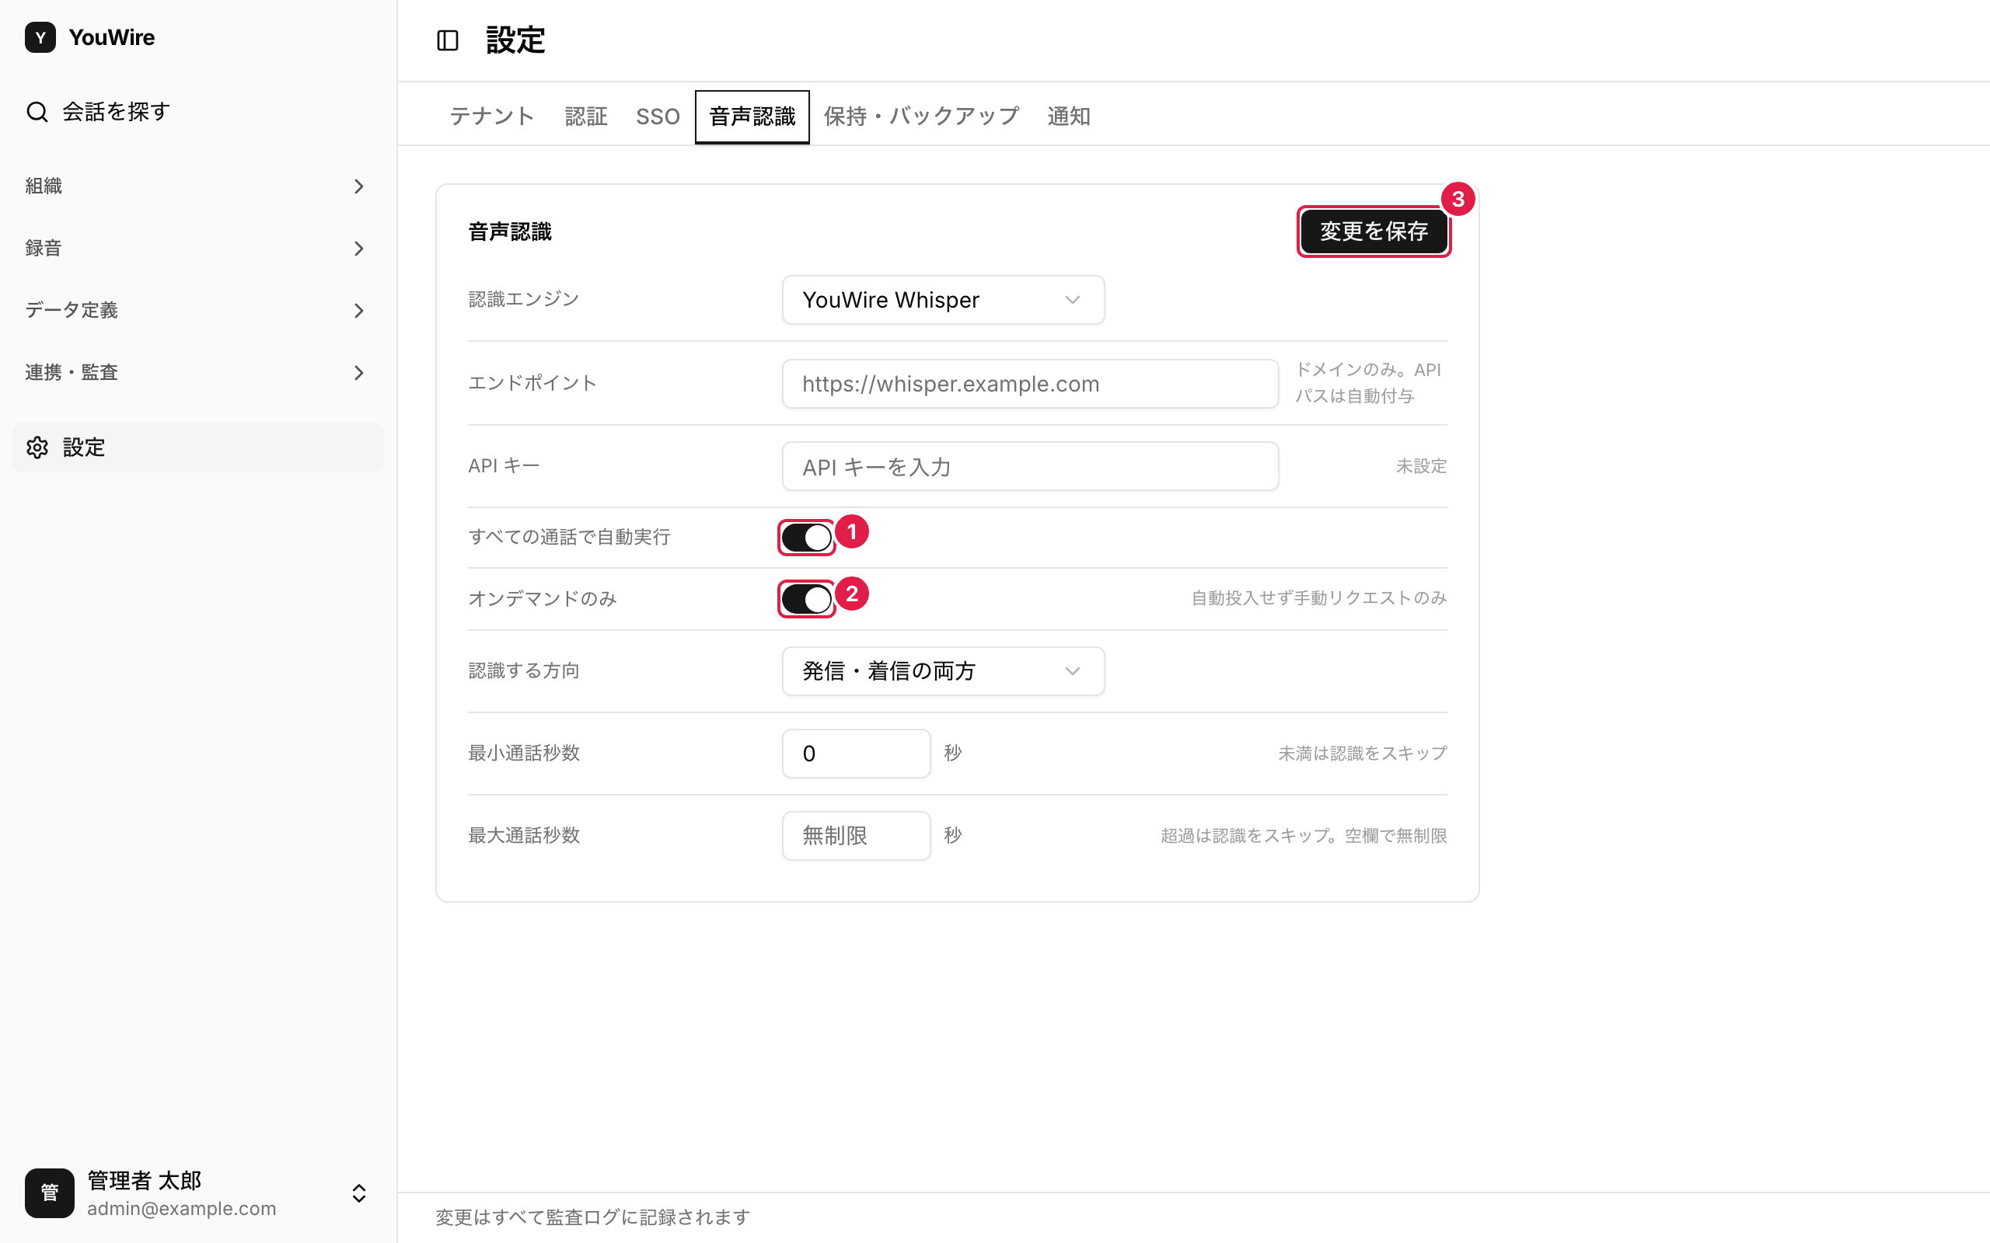Click the 未設定 status text
Screen dimensions: 1990x1243
pyautogui.click(x=1421, y=466)
